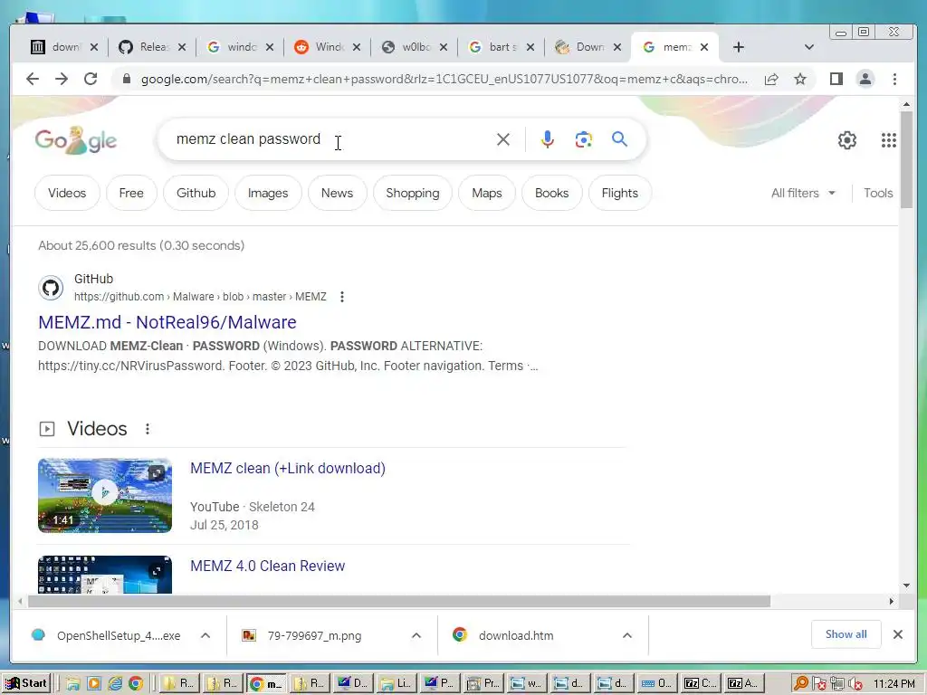Screen dimensions: 927x695
Task: Start a voice search
Action: tap(548, 139)
